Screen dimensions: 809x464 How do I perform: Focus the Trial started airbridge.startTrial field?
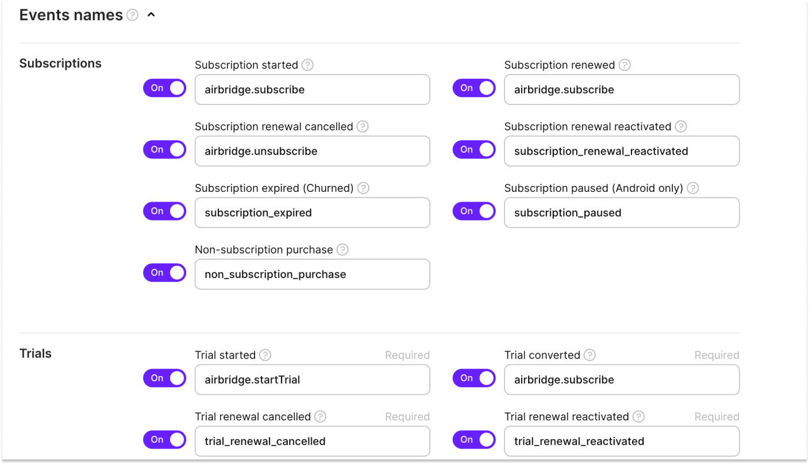click(313, 380)
